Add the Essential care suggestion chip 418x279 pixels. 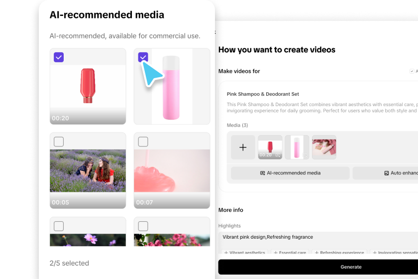point(290,252)
